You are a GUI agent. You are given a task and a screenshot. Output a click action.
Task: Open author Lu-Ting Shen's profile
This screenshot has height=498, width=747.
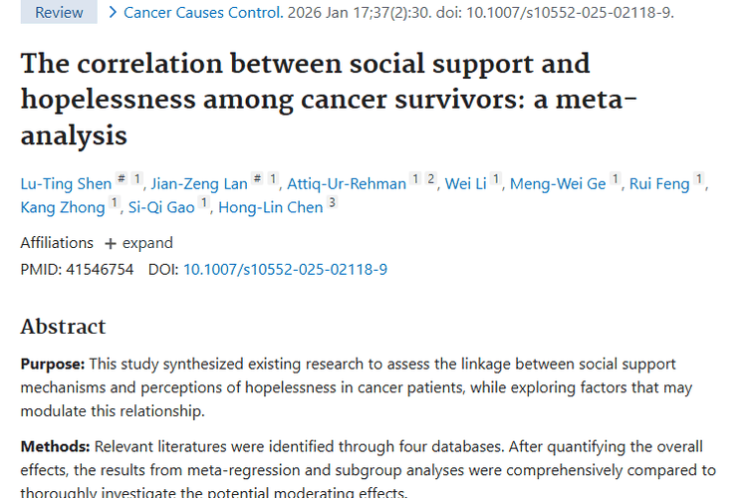(65, 183)
